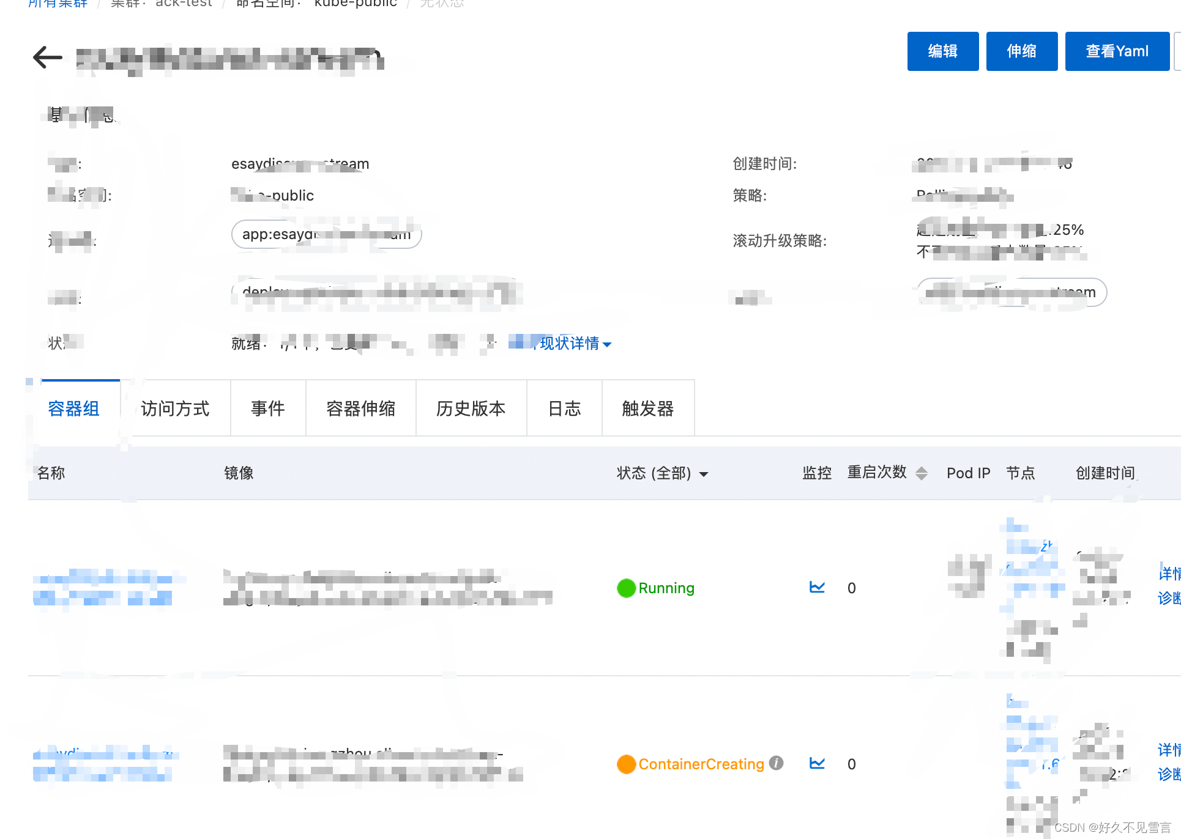The width and height of the screenshot is (1181, 839).
Task: Click the 查看Yaml button
Action: 1117,51
